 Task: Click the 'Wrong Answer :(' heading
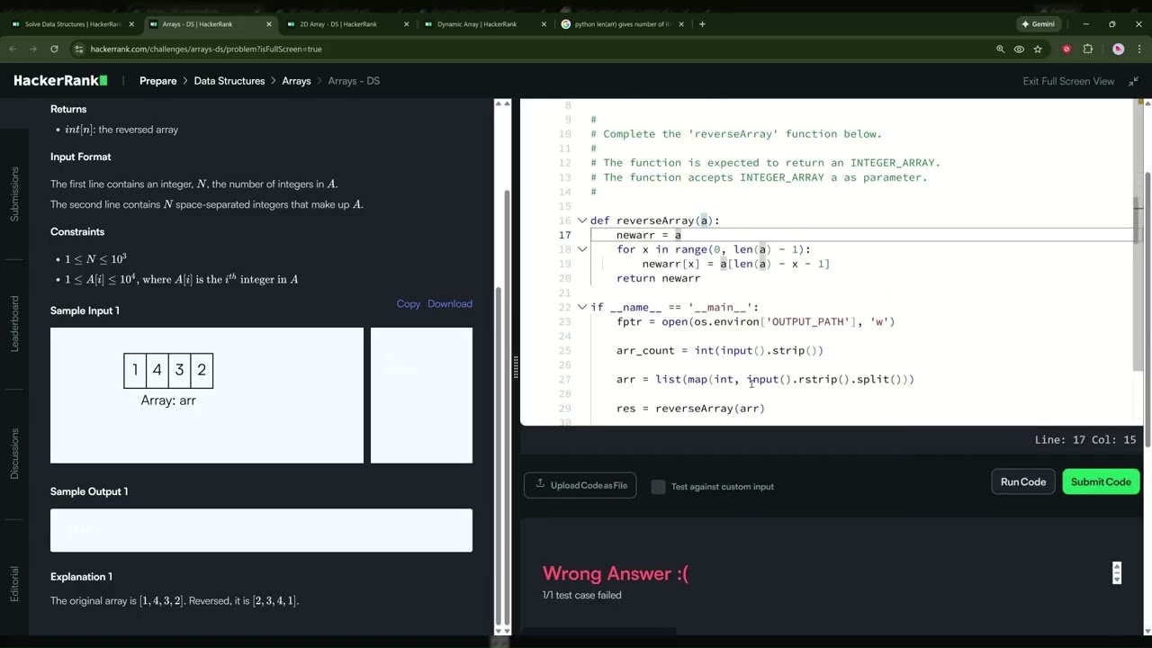pyautogui.click(x=616, y=573)
